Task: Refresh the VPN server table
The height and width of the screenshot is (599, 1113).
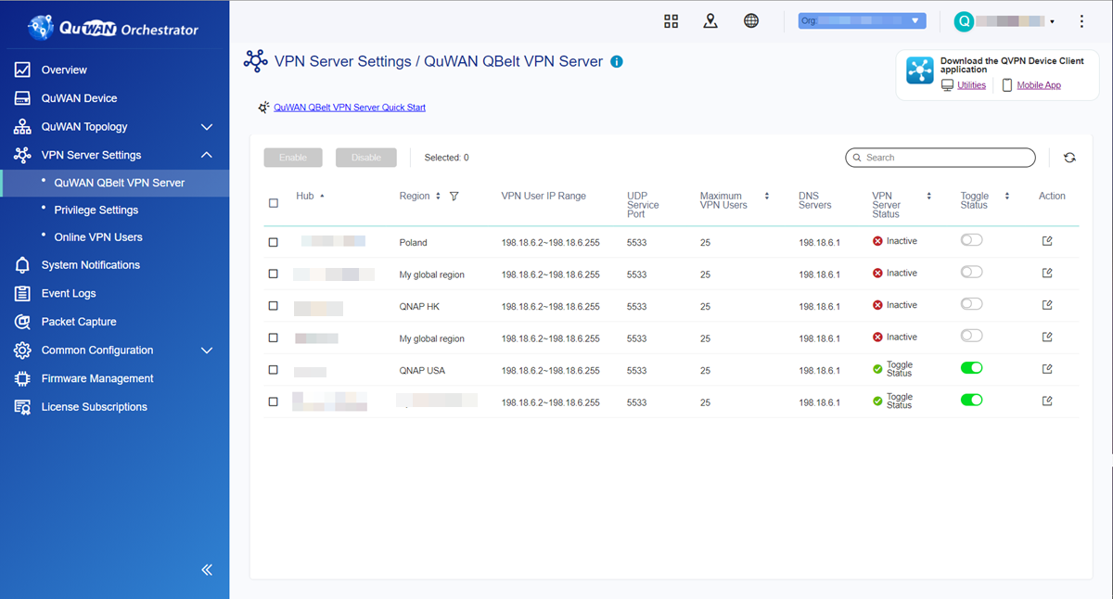Action: 1069,158
